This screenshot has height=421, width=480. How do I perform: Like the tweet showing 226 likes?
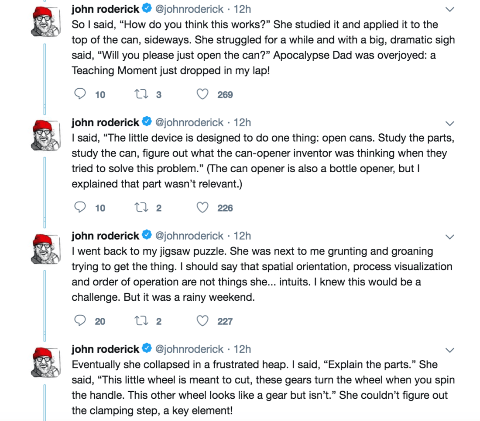click(202, 208)
